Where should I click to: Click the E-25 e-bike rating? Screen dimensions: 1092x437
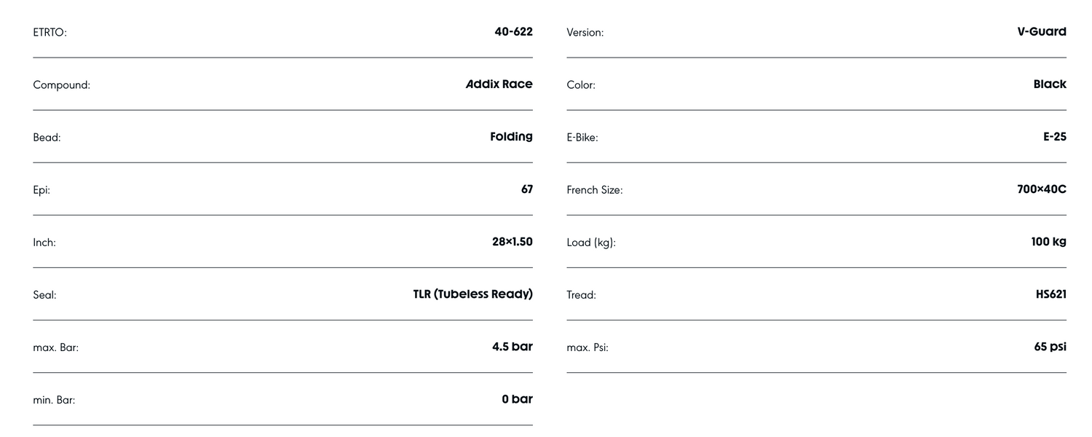tap(1055, 137)
